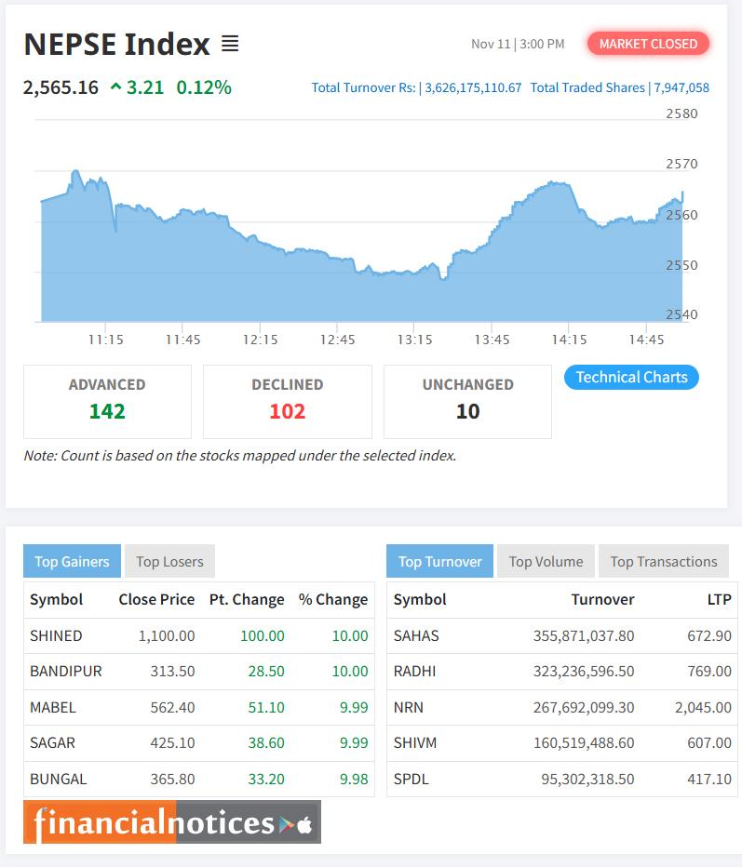Open SAHAS from the turnover table
Viewport: 742px width, 867px height.
(x=419, y=635)
